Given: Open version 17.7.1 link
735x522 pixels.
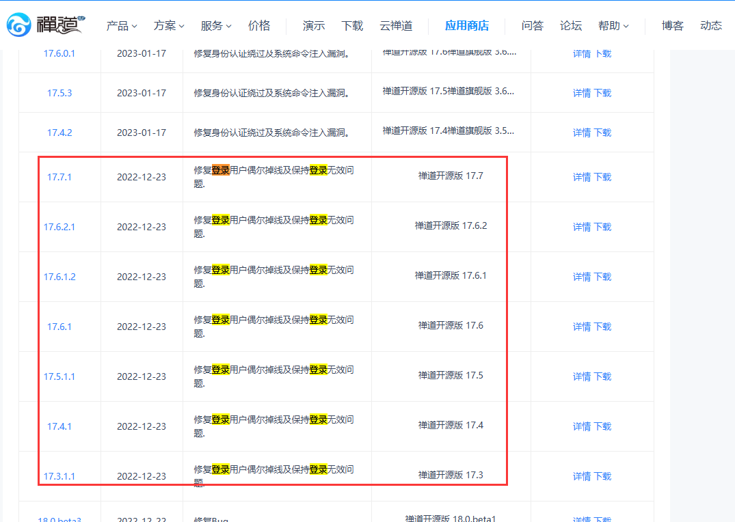Looking at the screenshot, I should point(59,177).
